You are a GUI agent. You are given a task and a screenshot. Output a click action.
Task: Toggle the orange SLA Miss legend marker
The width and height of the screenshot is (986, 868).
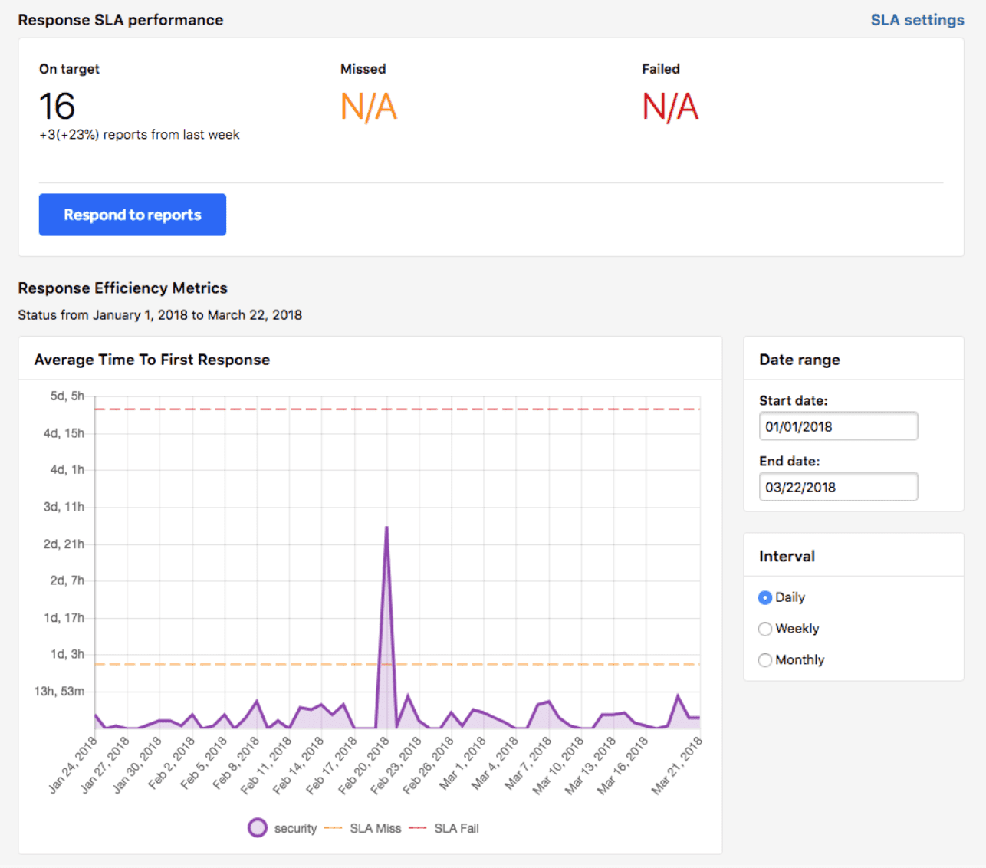pos(334,828)
